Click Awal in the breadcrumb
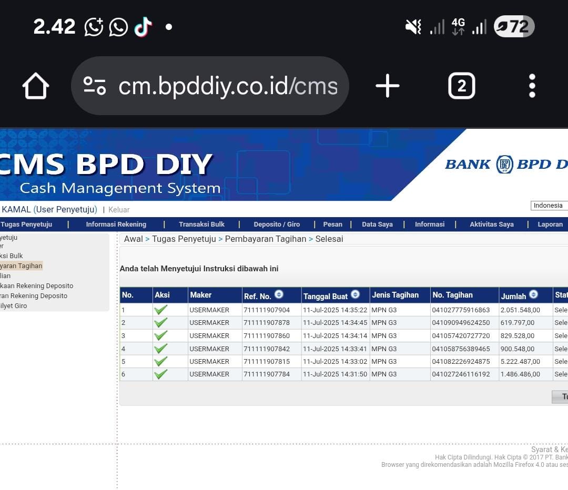This screenshot has width=568, height=490. coord(133,239)
